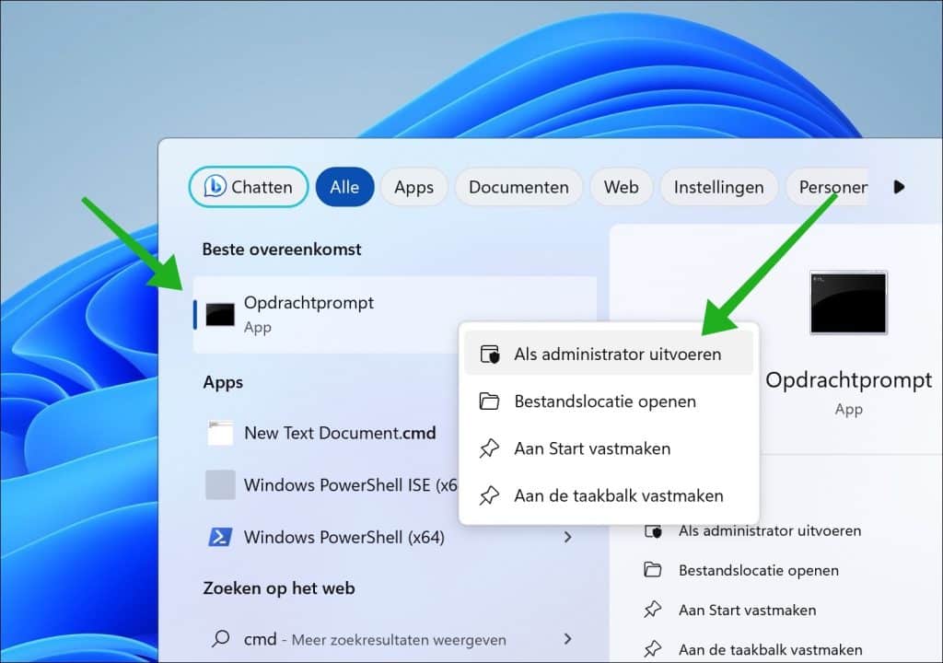Click the Opdrachtprompt black icon in results
The image size is (943, 663).
point(220,315)
